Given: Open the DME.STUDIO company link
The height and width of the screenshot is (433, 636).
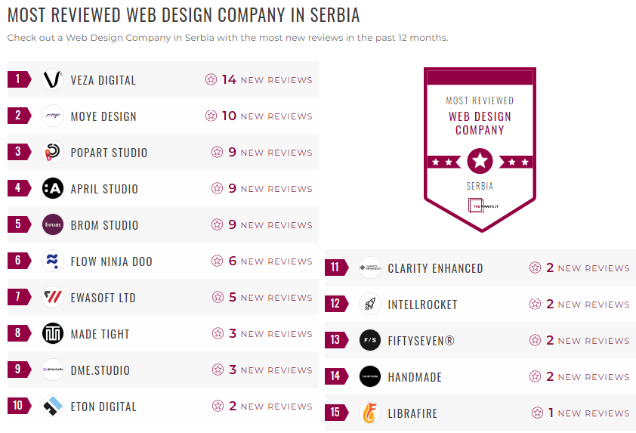Looking at the screenshot, I should (100, 370).
